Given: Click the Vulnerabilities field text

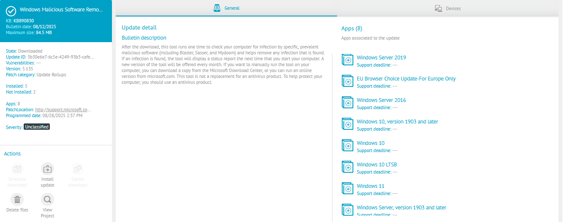Looking at the screenshot, I should (x=23, y=63).
